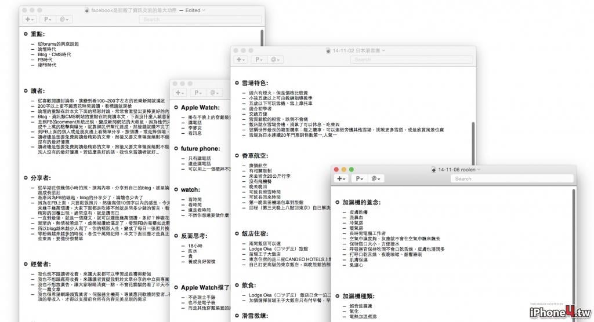Open @ dropdown in Apple Watch window
Screen dimensions: 594x322
click(215, 93)
